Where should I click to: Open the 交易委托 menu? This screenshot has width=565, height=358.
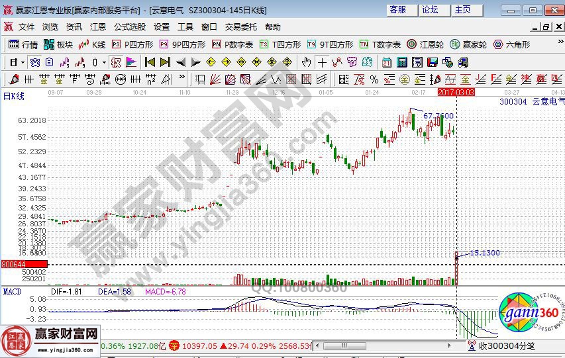click(240, 27)
